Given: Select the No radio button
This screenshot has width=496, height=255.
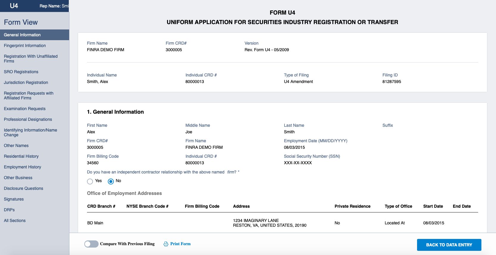Looking at the screenshot, I should (111, 181).
